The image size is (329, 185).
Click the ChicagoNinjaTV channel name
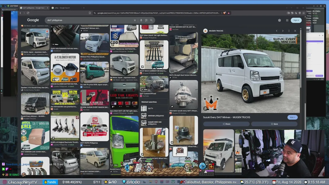[x=23, y=182]
